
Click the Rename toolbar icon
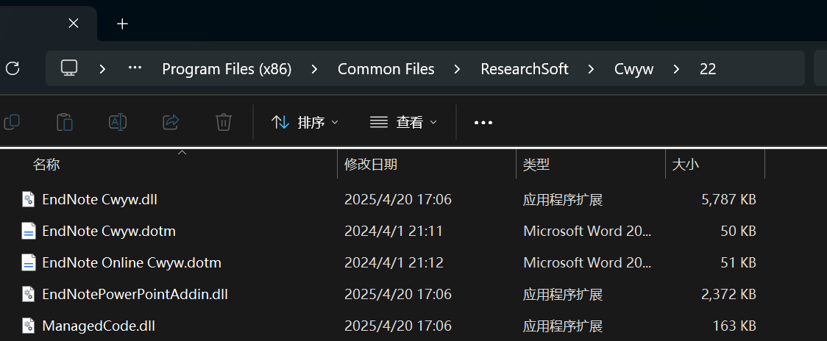point(118,122)
